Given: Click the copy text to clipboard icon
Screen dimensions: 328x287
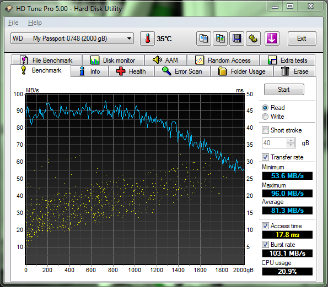Looking at the screenshot, I should 203,38.
